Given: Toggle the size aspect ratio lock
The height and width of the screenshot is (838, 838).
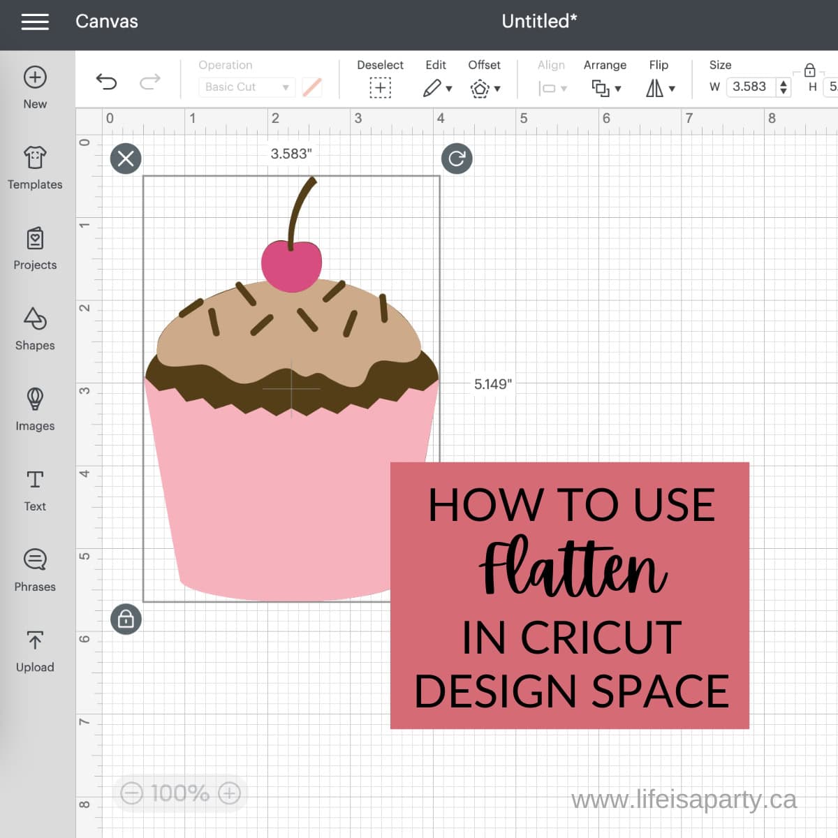Looking at the screenshot, I should 809,70.
